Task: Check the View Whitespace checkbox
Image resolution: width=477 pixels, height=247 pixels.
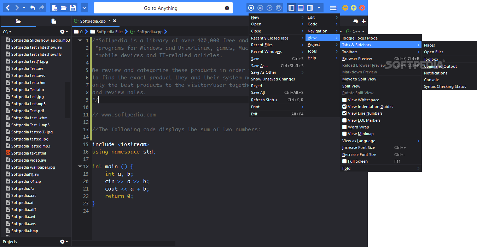Action: pos(344,100)
